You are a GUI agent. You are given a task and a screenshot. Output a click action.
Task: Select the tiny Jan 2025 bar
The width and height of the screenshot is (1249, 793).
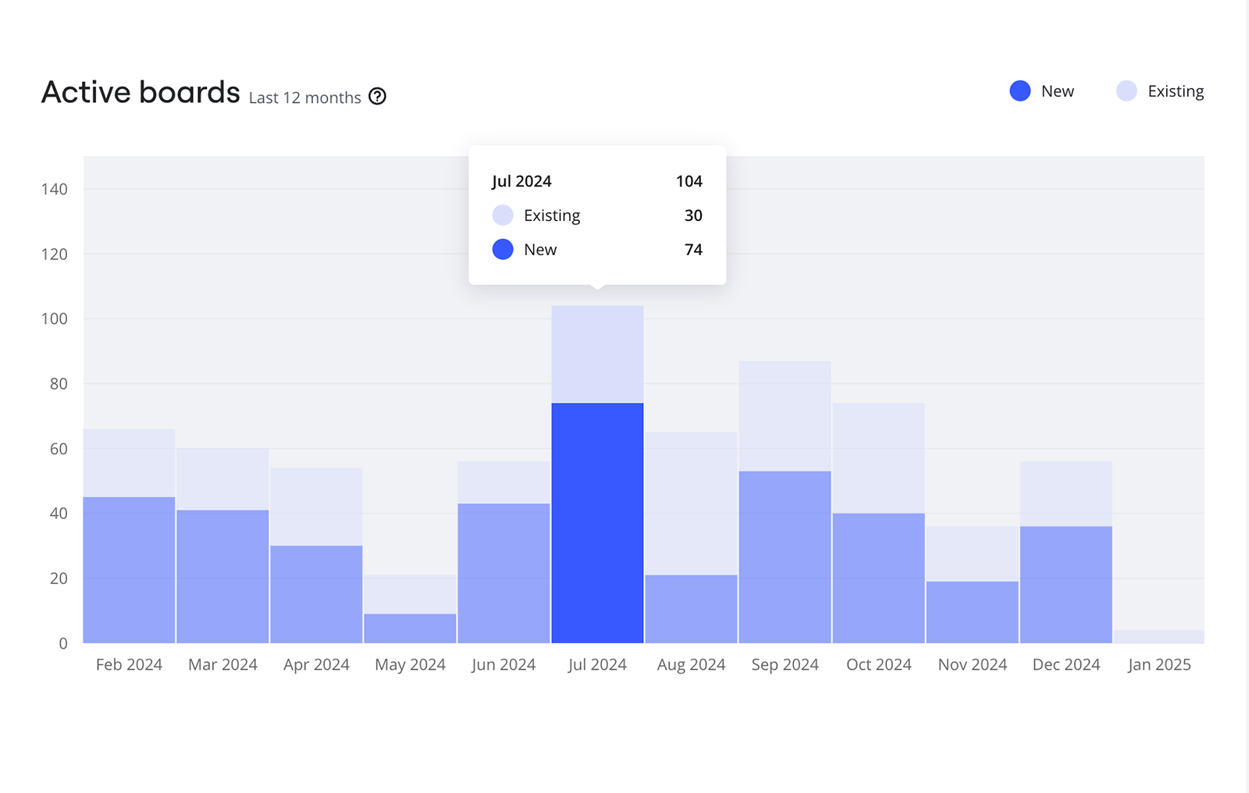1159,637
